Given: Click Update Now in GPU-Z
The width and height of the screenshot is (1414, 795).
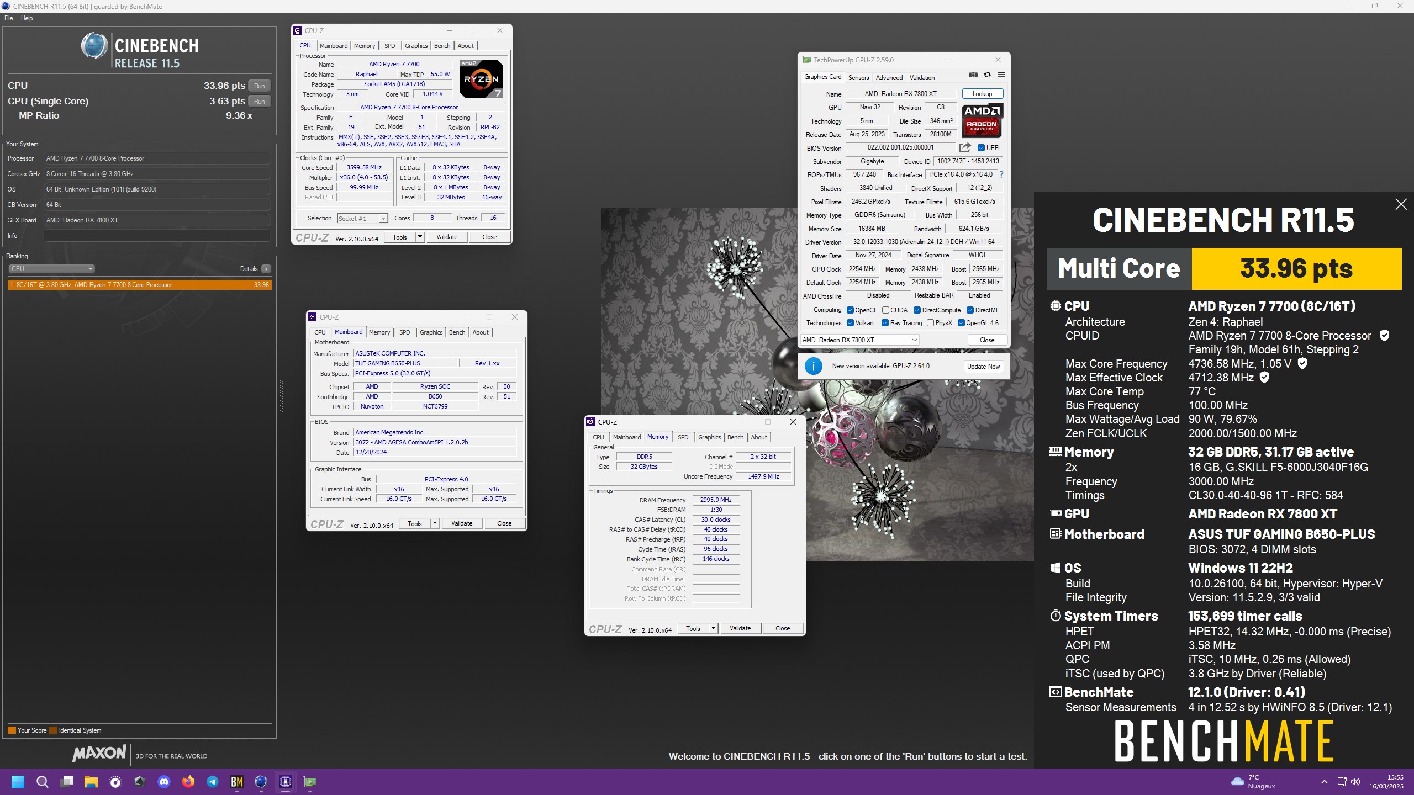Looking at the screenshot, I should [x=983, y=367].
